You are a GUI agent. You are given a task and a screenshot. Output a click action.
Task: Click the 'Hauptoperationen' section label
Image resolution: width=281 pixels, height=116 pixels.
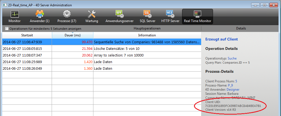pos(147,28)
